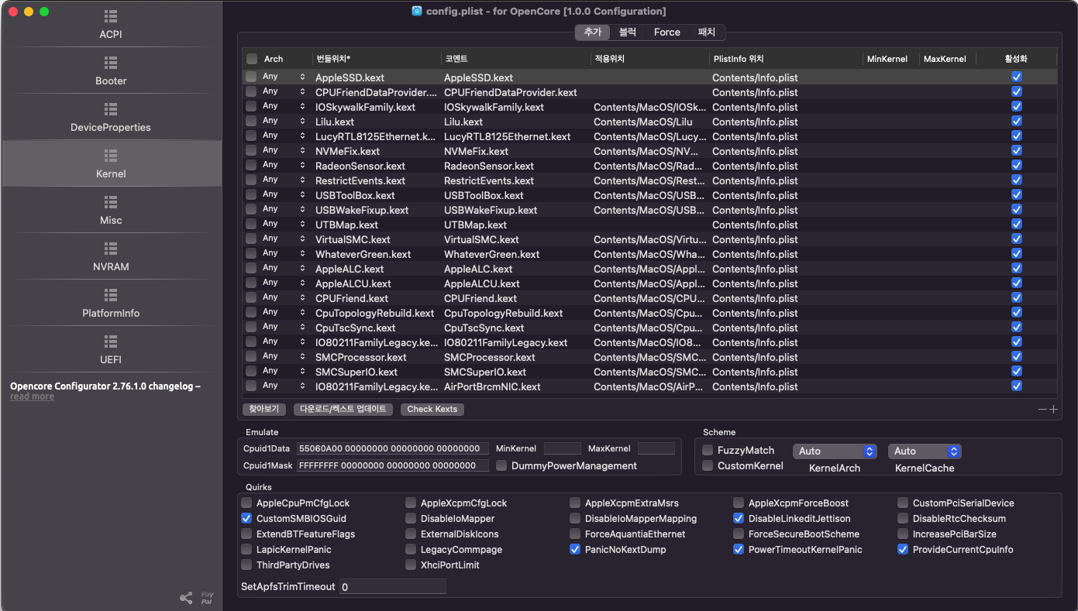1078x611 pixels.
Task: Open the DeviceProperties section icon
Action: click(x=111, y=109)
